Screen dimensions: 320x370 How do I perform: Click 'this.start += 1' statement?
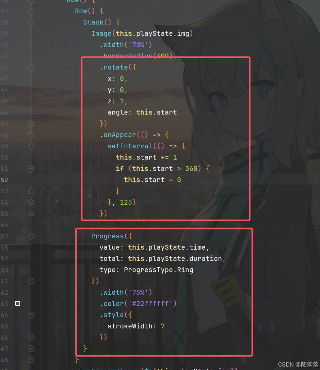tap(146, 158)
